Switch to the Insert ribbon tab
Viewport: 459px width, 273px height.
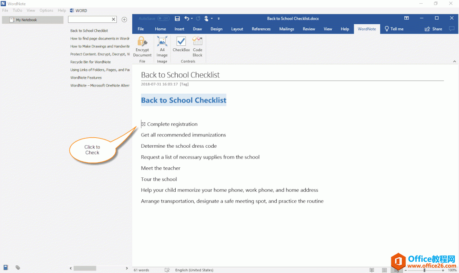(x=179, y=29)
